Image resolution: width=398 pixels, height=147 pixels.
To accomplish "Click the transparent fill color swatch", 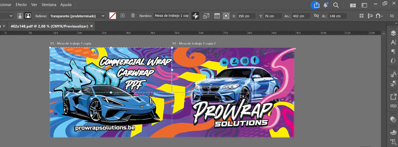I will click(113, 16).
